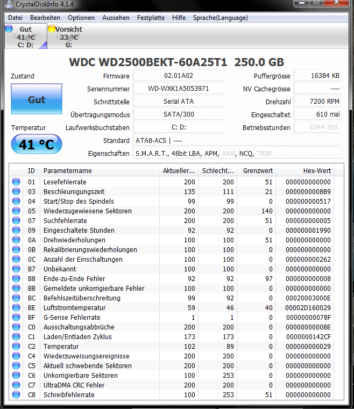Click the ID column header

(31, 170)
